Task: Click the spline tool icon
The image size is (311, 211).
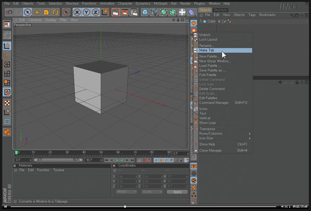Action: pyautogui.click(x=154, y=12)
